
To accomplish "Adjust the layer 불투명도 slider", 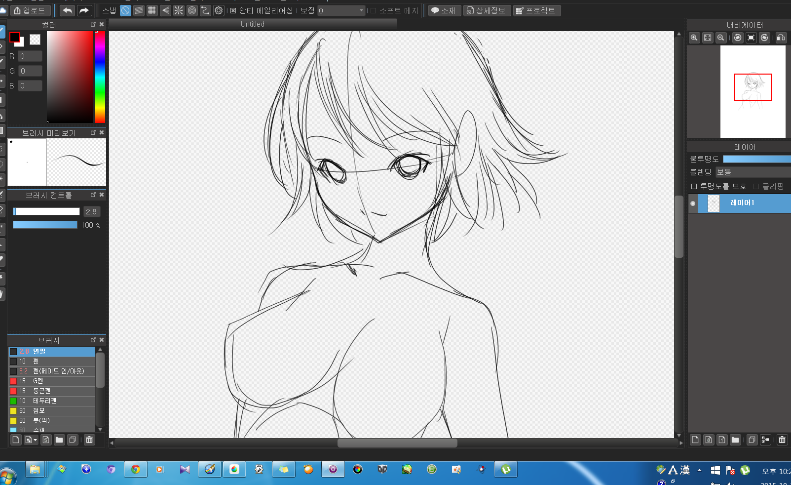I will pos(757,159).
